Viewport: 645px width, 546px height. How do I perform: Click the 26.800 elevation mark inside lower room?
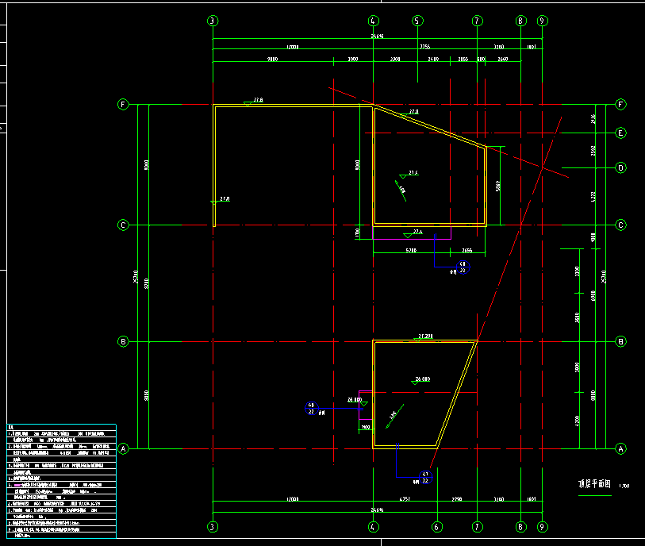coord(421,379)
